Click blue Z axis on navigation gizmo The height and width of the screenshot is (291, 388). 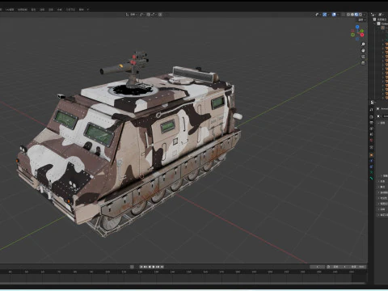coord(357,27)
